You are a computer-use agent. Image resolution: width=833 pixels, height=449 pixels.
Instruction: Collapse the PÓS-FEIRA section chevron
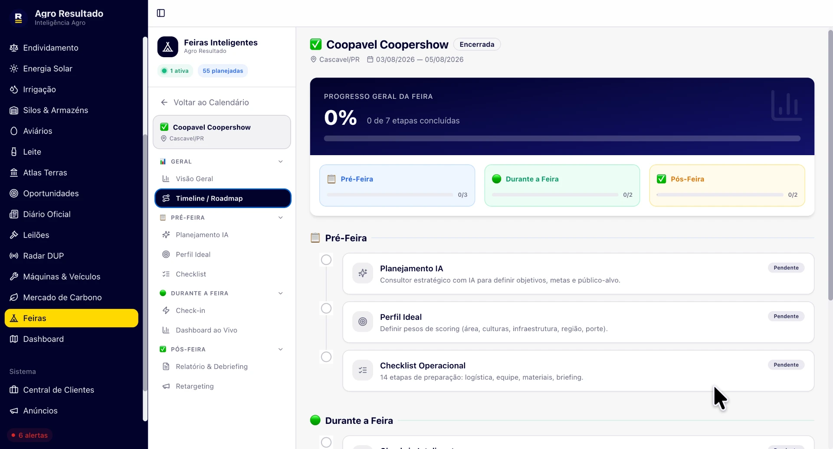281,349
